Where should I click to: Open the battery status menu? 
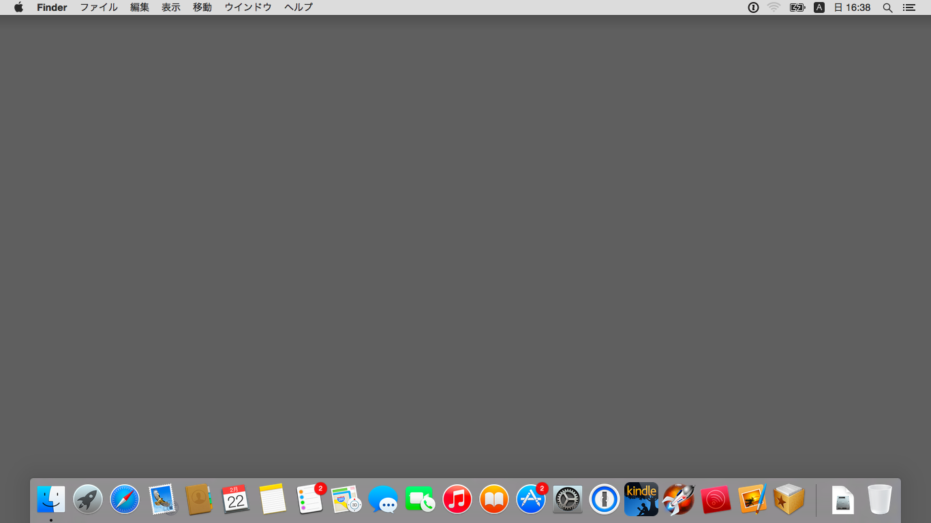click(797, 7)
